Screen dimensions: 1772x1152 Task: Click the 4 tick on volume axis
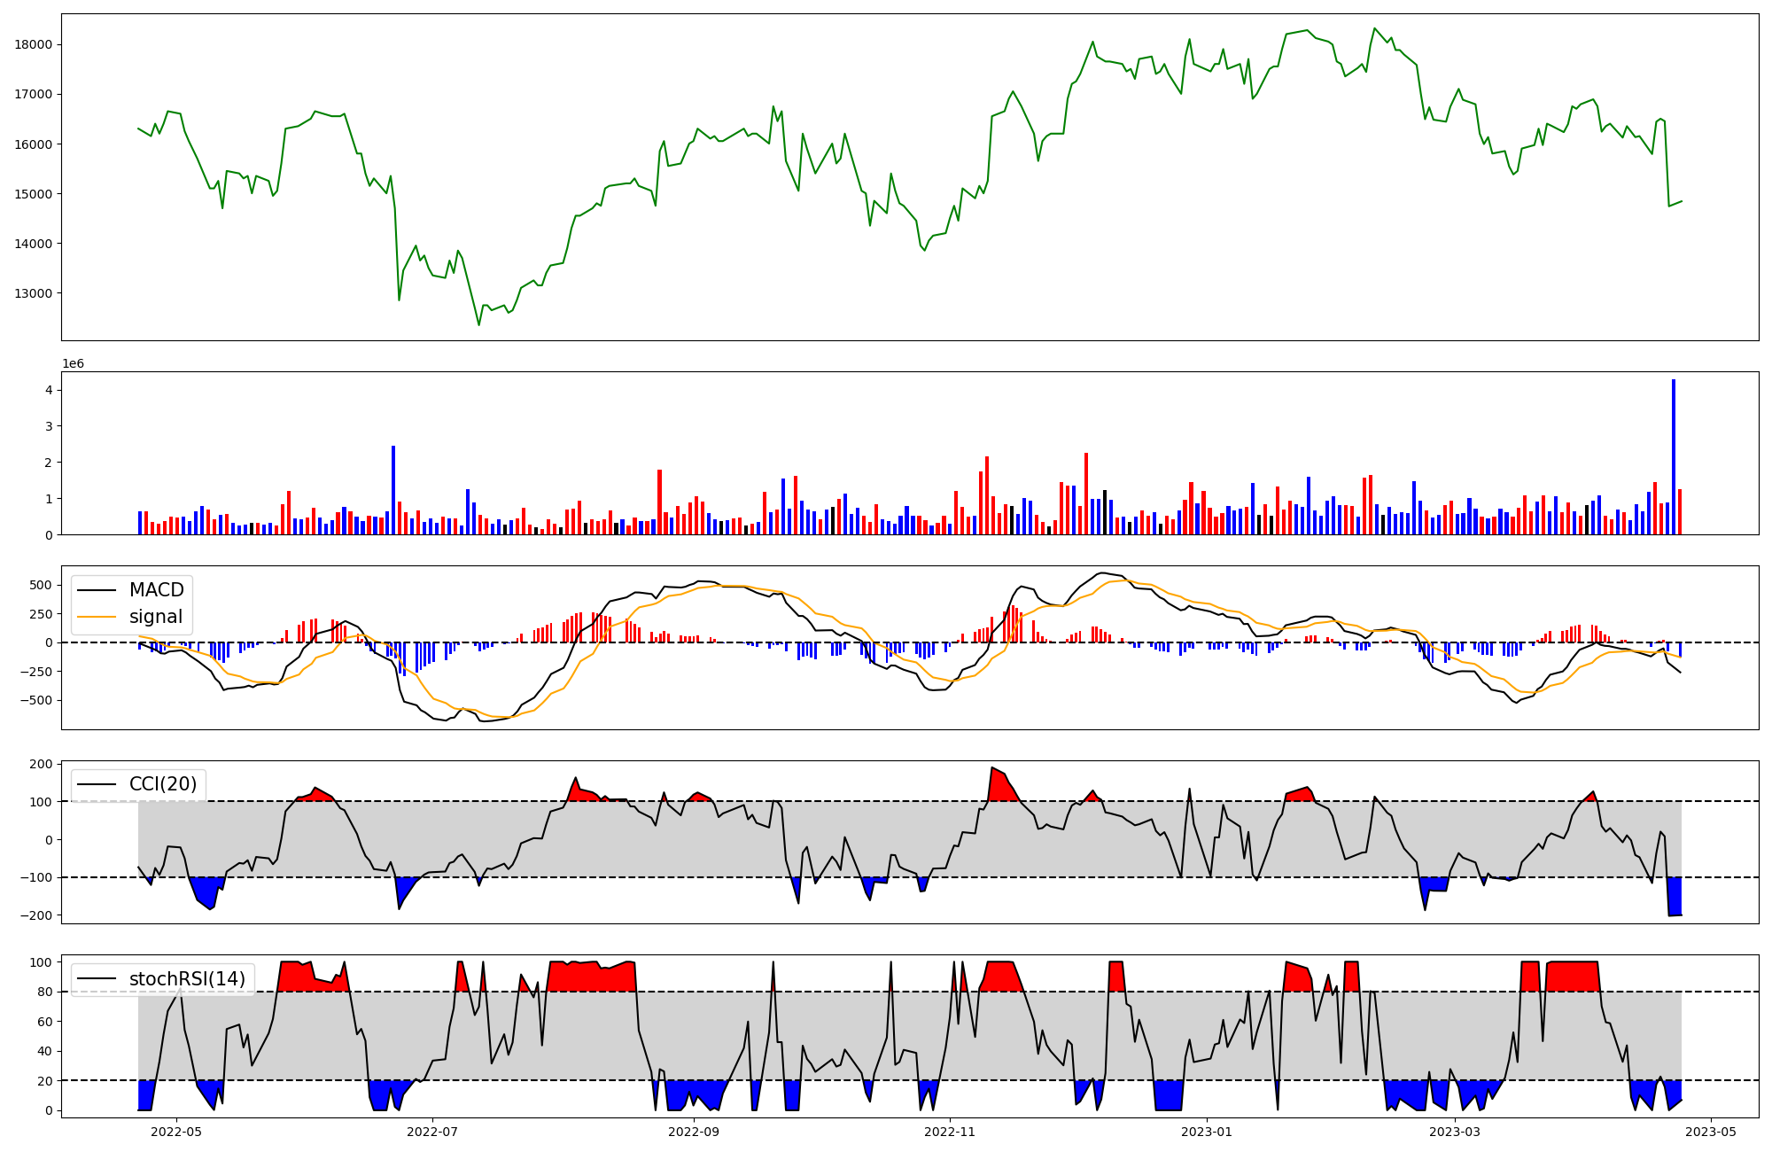tap(50, 391)
